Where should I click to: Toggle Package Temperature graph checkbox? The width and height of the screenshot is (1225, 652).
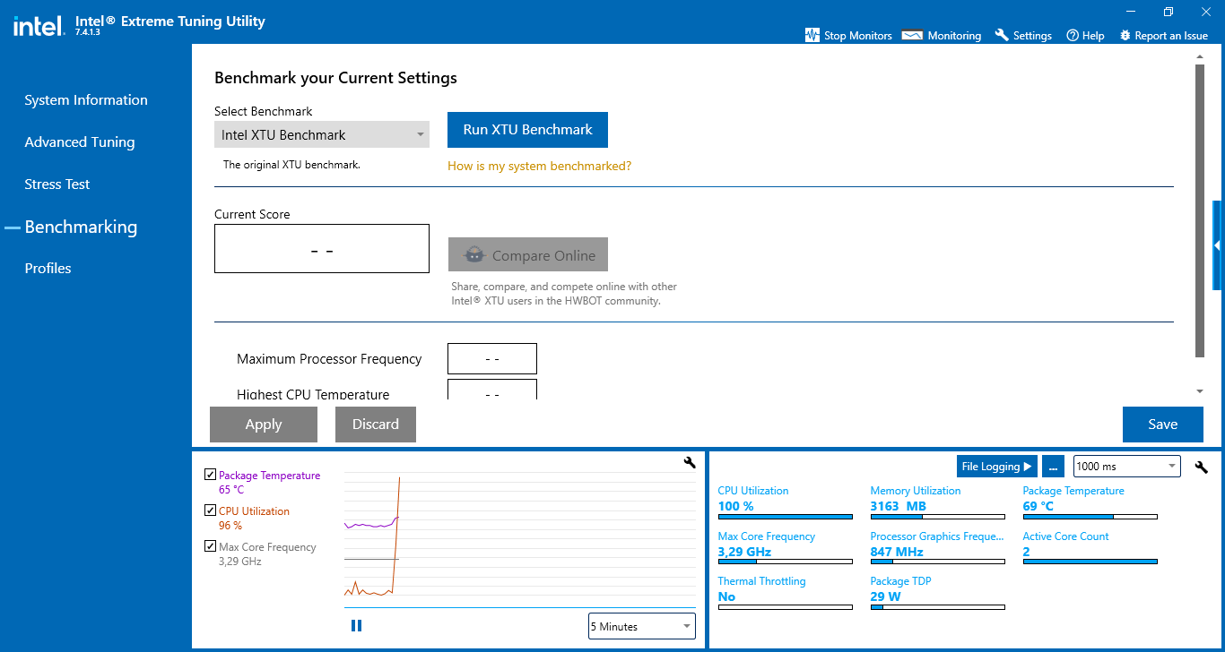[x=210, y=475]
